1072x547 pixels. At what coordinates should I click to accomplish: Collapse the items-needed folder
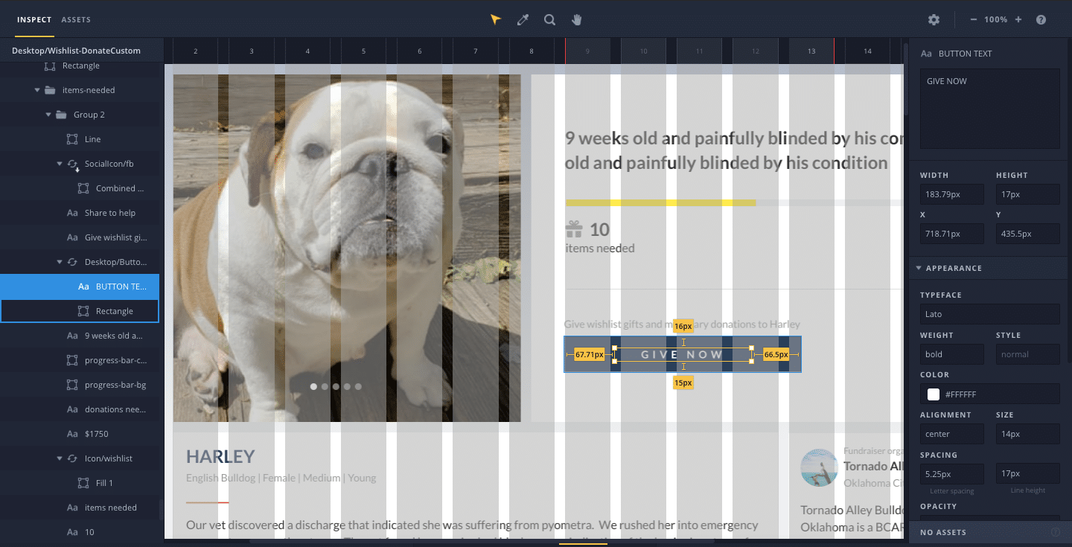click(x=37, y=90)
